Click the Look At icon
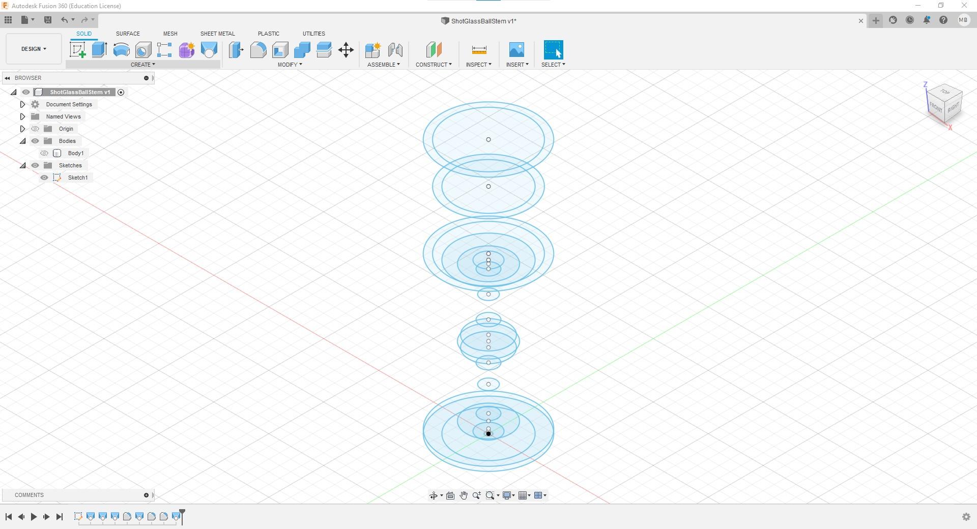The width and height of the screenshot is (977, 529). 450,495
